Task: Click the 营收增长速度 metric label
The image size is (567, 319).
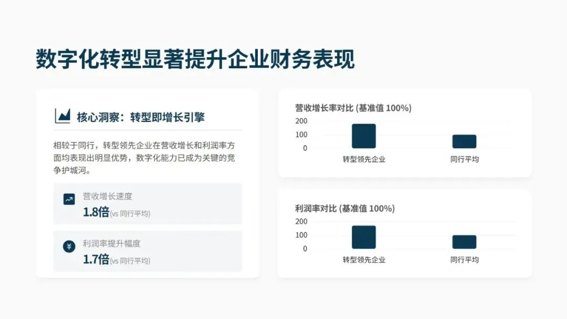Action: (x=107, y=197)
